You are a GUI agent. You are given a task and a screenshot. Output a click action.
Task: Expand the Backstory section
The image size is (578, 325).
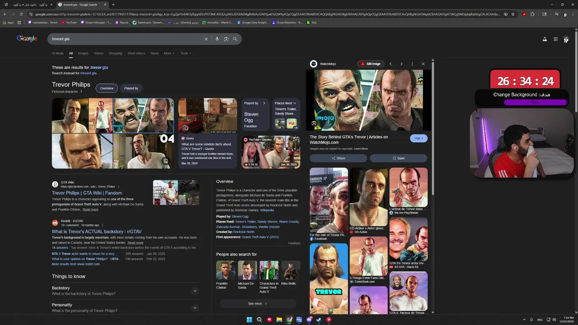click(x=195, y=291)
